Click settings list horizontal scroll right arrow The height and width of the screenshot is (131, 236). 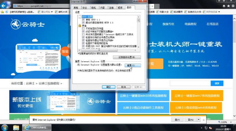pyautogui.click(x=135, y=50)
